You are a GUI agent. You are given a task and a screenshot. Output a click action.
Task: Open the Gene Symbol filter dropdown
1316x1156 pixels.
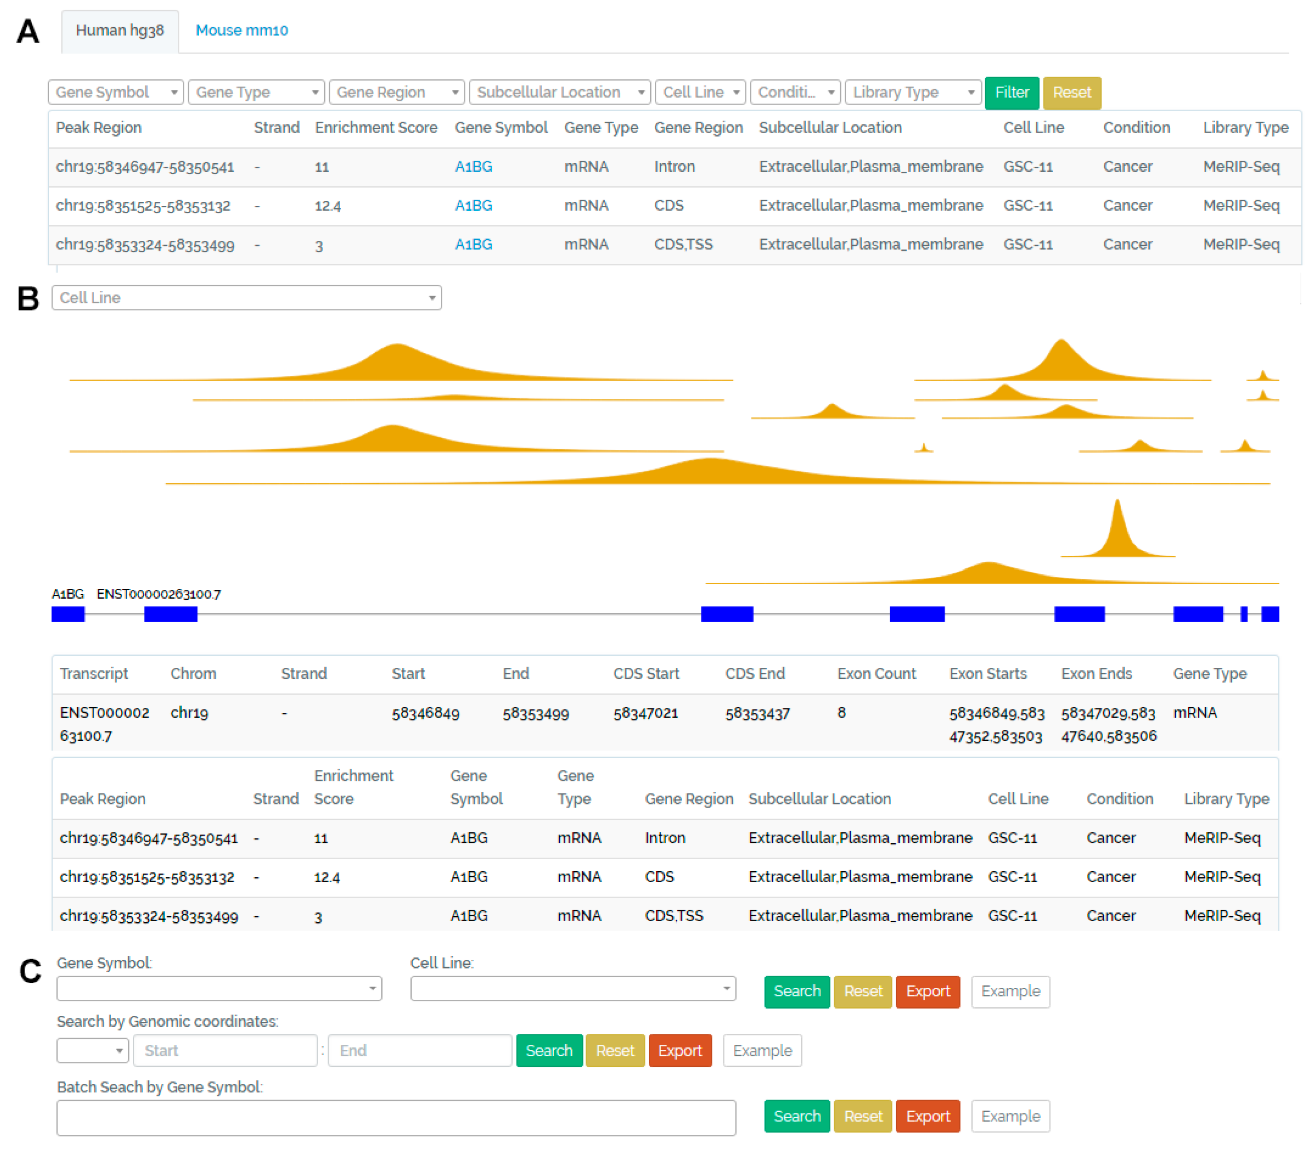tap(116, 92)
